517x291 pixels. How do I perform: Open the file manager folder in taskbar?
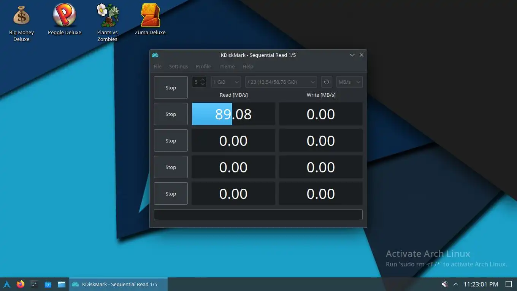[x=62, y=284]
